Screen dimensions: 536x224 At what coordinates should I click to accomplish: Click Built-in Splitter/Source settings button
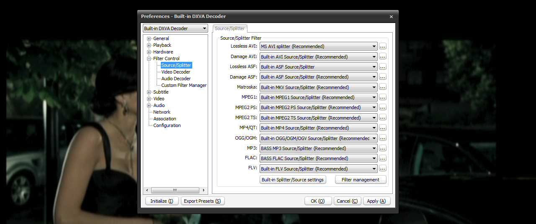[293, 180]
